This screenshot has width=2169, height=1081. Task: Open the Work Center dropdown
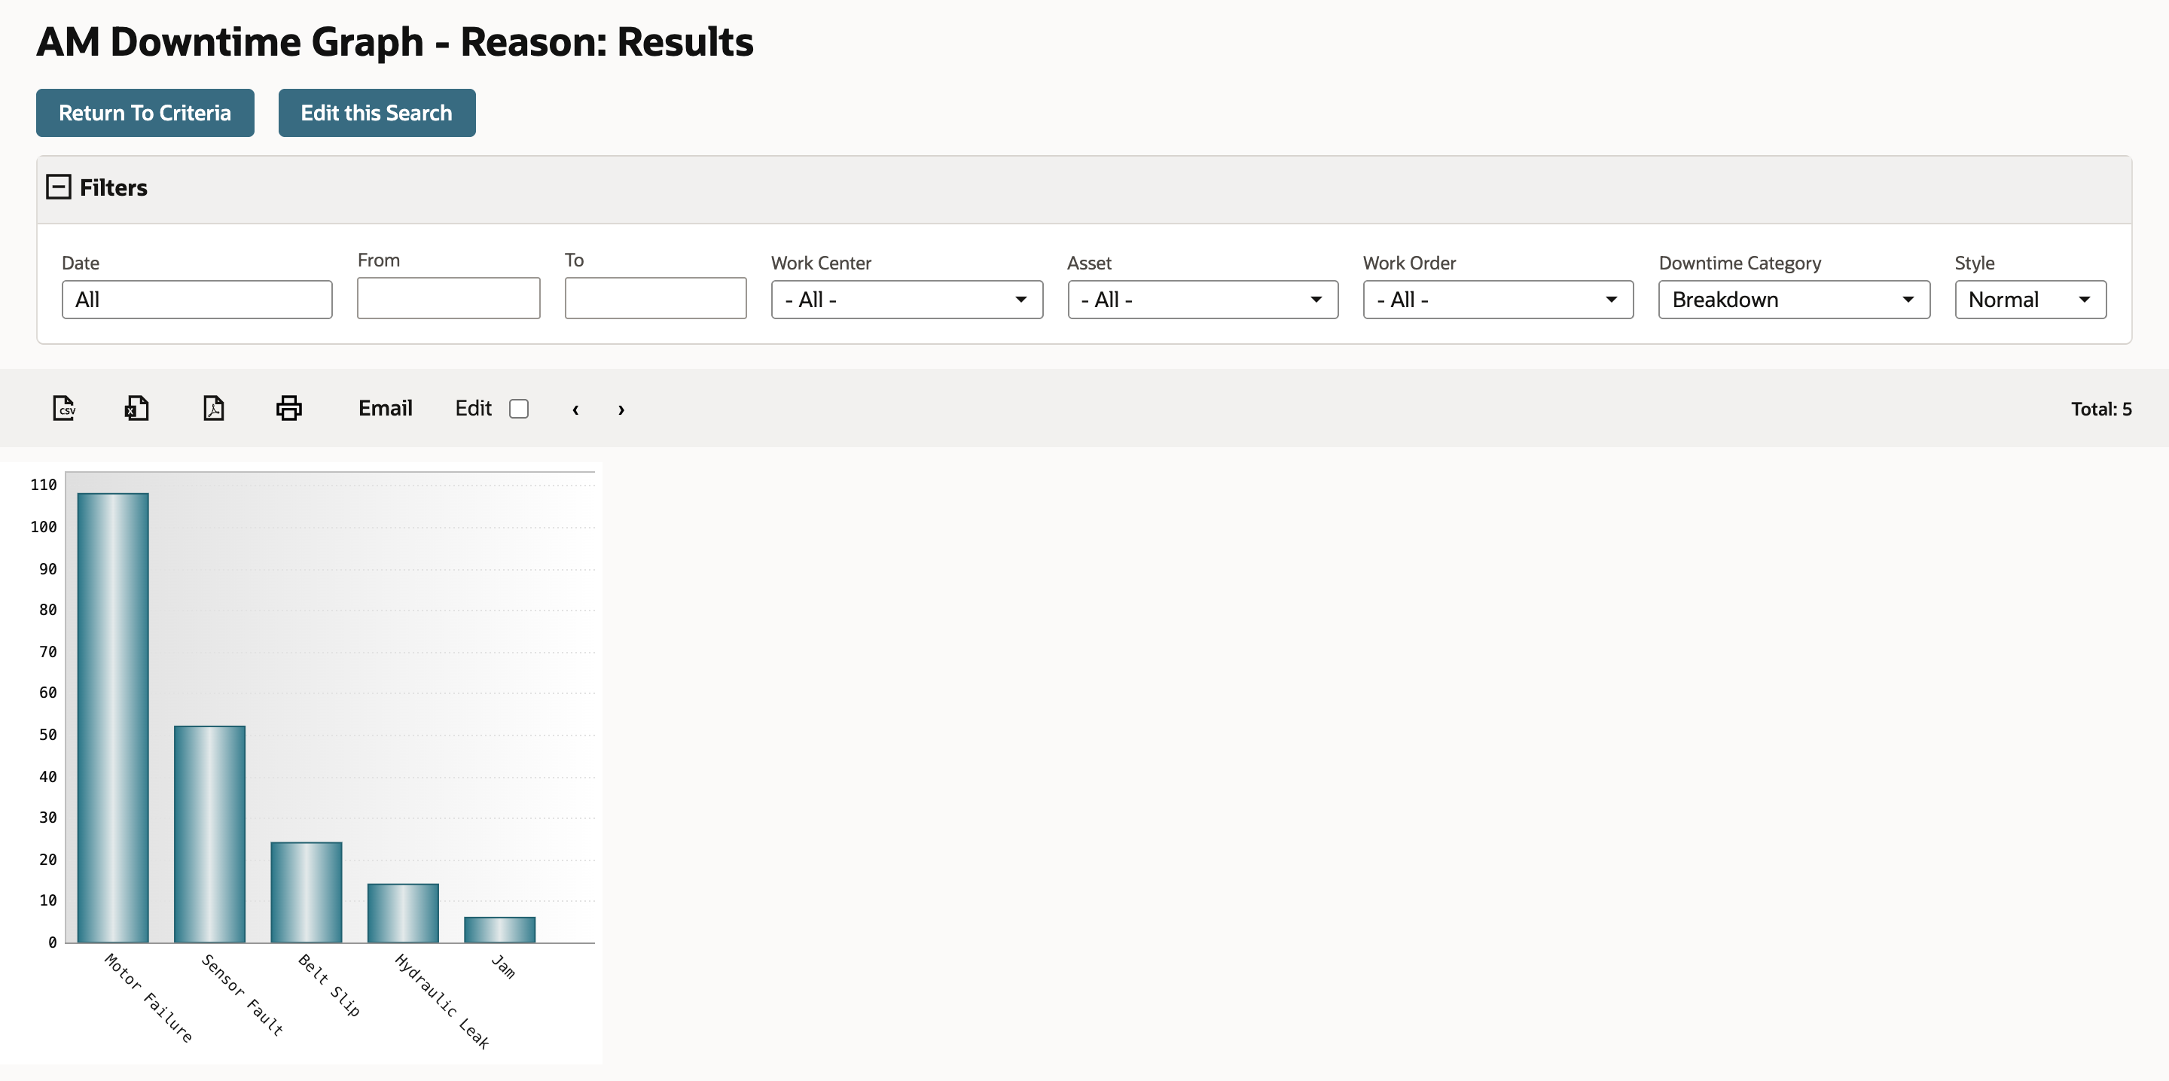coord(907,300)
